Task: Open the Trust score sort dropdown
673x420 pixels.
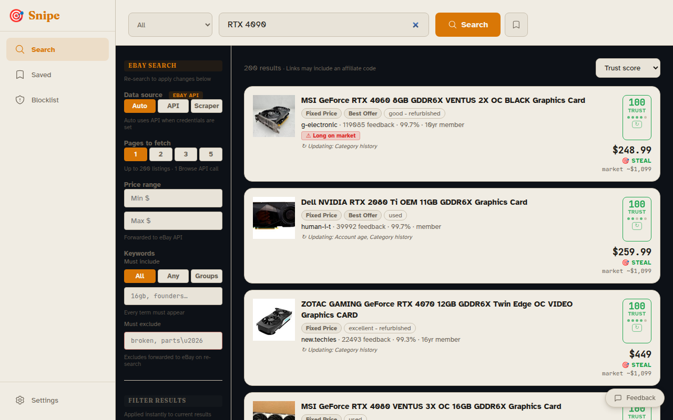Action: [x=628, y=68]
